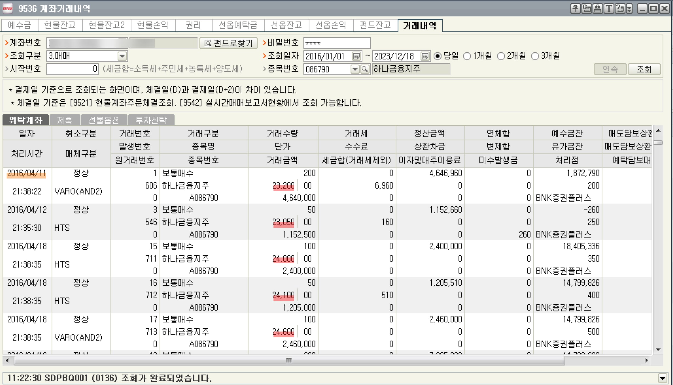Image resolution: width=673 pixels, height=385 pixels.
Task: Switch to the 예수금 tab
Action: click(19, 25)
